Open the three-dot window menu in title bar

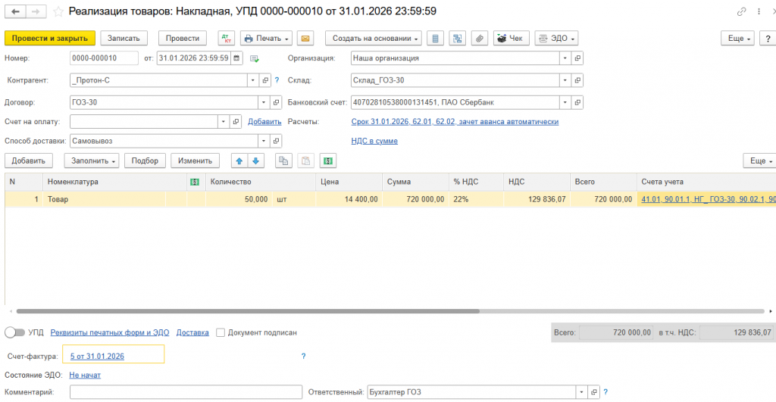tap(759, 11)
